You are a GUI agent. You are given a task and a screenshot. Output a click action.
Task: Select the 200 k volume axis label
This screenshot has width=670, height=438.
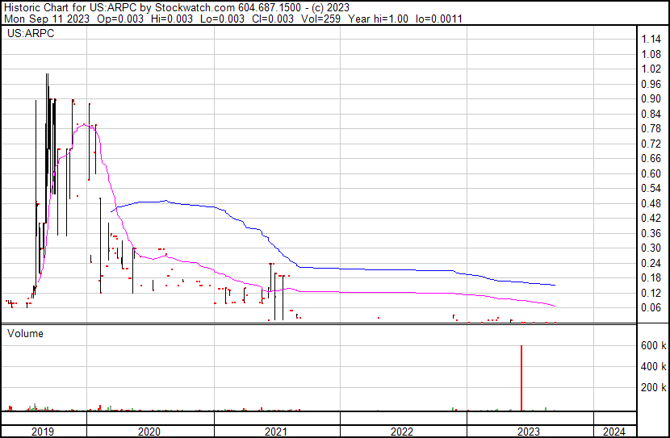pos(653,388)
